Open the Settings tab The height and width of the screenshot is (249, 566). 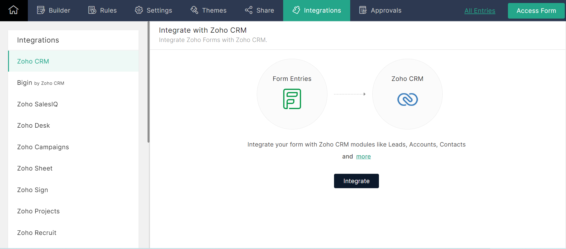[153, 10]
